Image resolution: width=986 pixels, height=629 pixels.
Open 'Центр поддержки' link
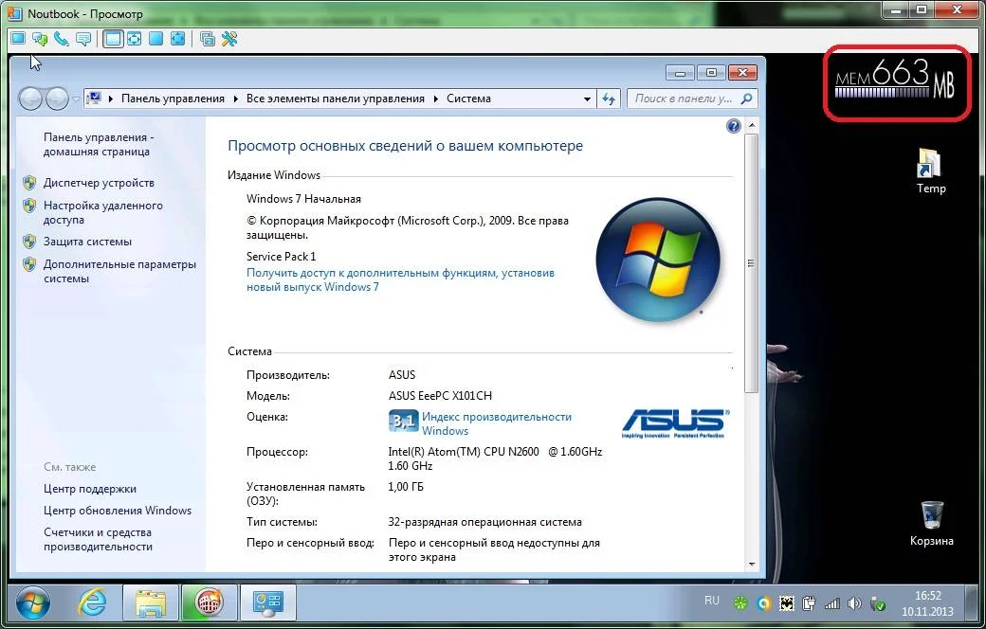[90, 489]
